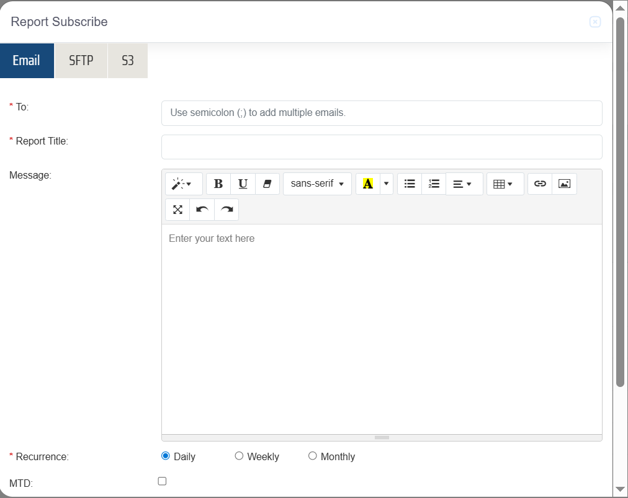Apply bold formatting in message editor
The width and height of the screenshot is (628, 498).
coord(218,184)
